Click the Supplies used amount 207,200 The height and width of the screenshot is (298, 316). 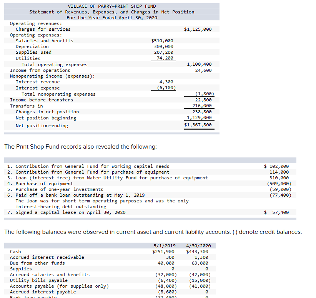click(163, 52)
